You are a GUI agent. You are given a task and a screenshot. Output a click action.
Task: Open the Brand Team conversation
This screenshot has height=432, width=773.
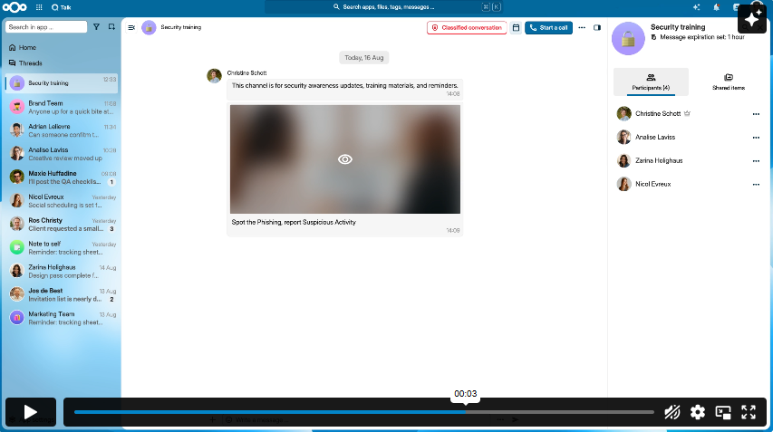[62, 107]
